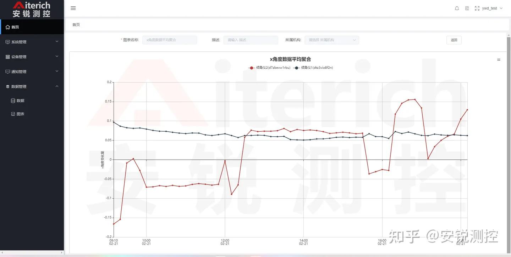
Task: Click the 09:10 x-axis label
Action: pos(114,242)
